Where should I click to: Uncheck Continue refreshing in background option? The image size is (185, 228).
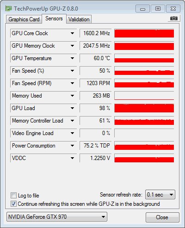[x=13, y=204]
